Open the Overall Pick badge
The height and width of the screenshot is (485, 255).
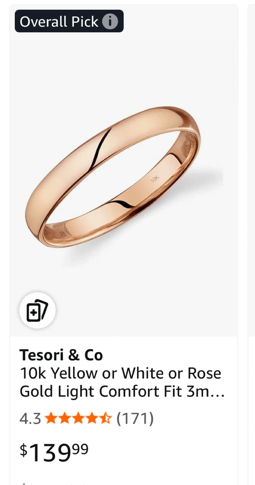coord(69,21)
